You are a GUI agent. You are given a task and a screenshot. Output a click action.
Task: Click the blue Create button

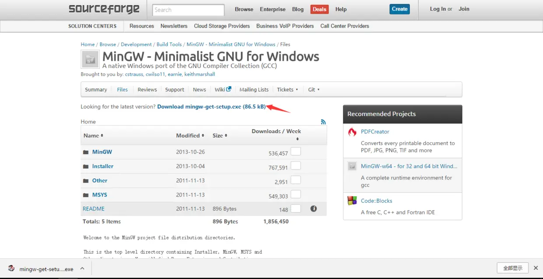399,9
